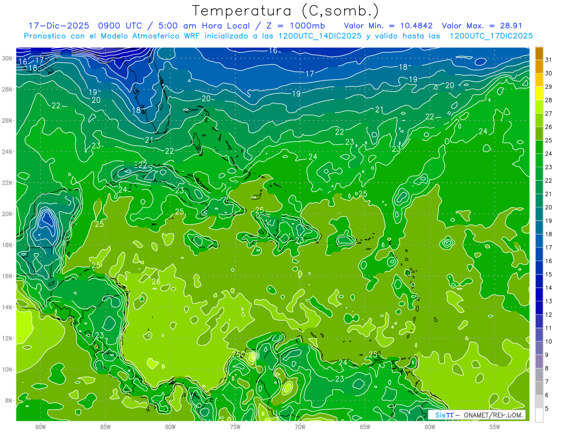Click the latitude axis label '12N'

point(7,338)
